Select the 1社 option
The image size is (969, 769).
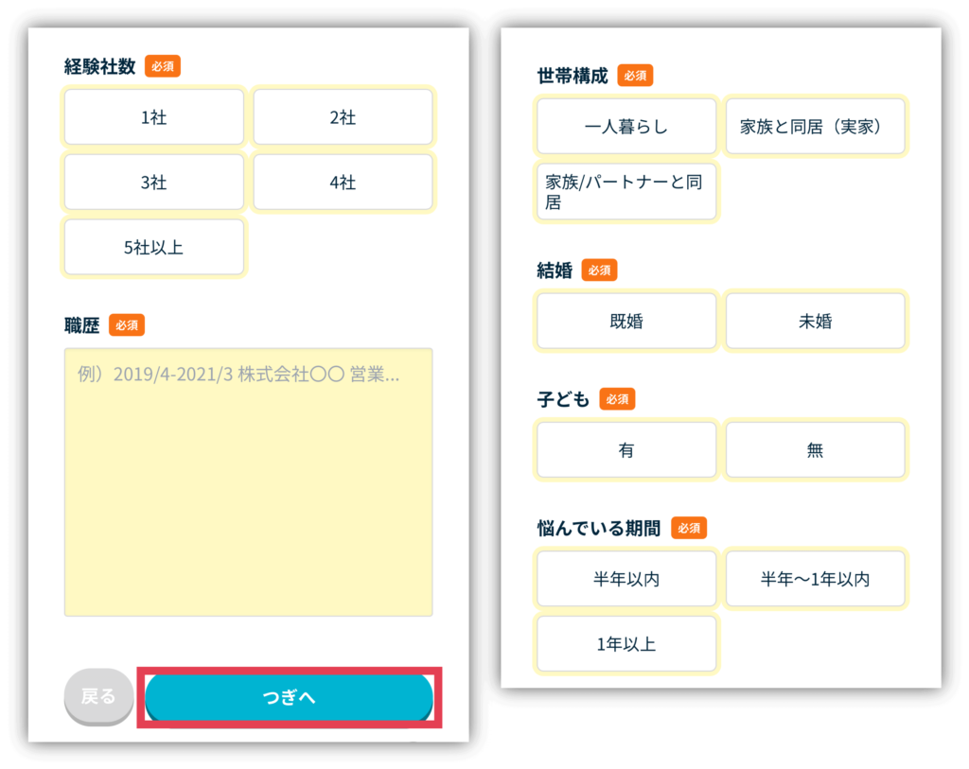click(x=154, y=116)
